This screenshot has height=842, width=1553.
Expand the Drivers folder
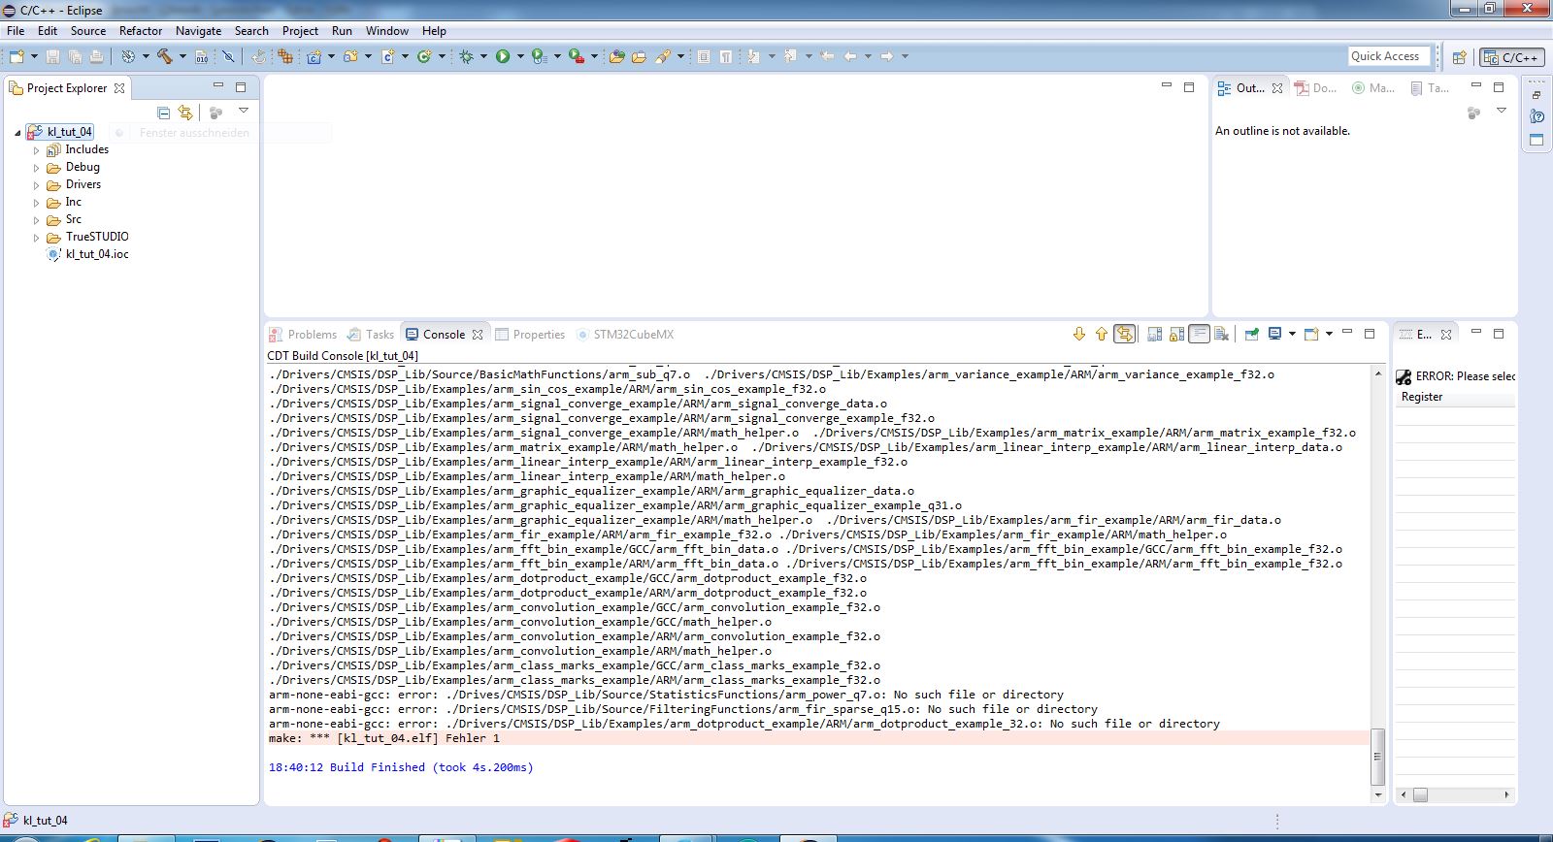pos(37,185)
